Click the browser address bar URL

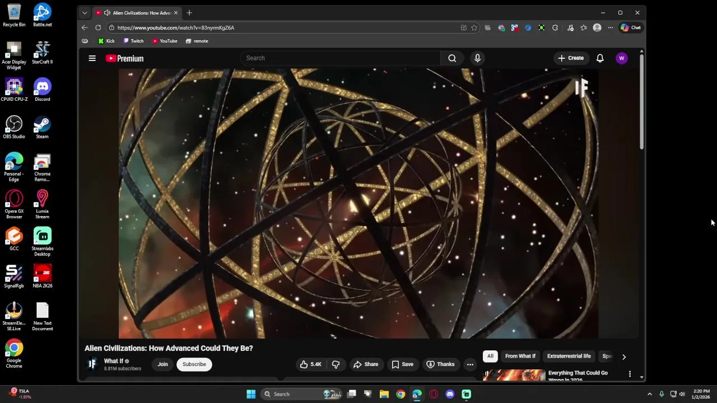click(176, 27)
